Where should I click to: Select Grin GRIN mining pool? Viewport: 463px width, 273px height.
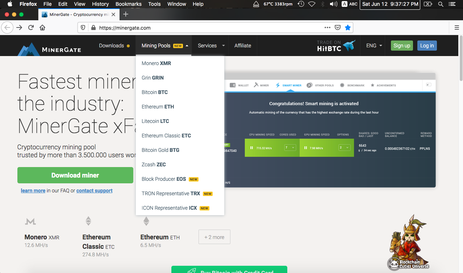180,78
